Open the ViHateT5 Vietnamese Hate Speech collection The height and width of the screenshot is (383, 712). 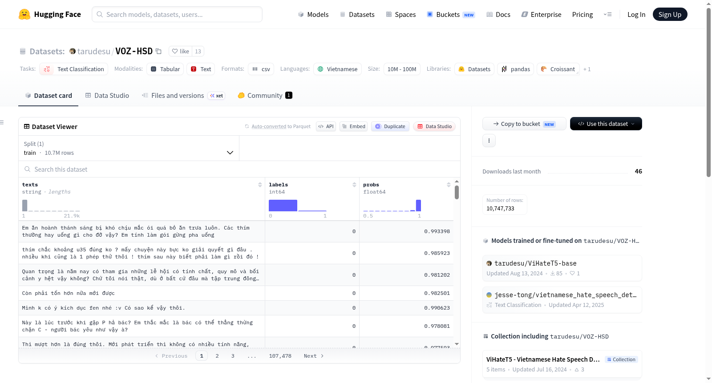click(562, 364)
